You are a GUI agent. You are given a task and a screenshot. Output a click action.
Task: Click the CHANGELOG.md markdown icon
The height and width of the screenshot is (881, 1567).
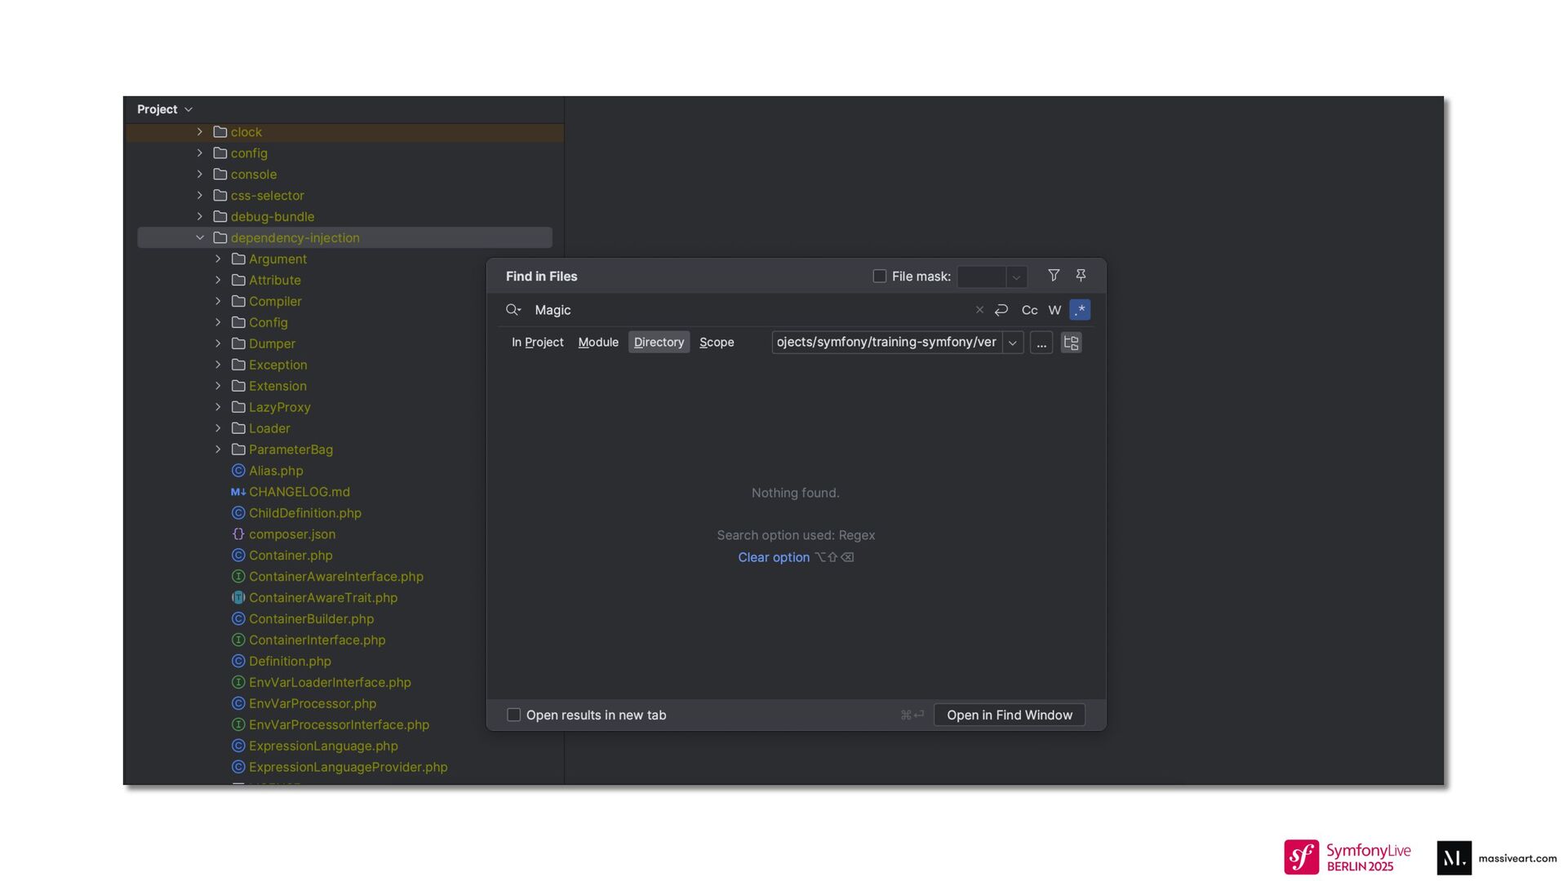pos(238,492)
